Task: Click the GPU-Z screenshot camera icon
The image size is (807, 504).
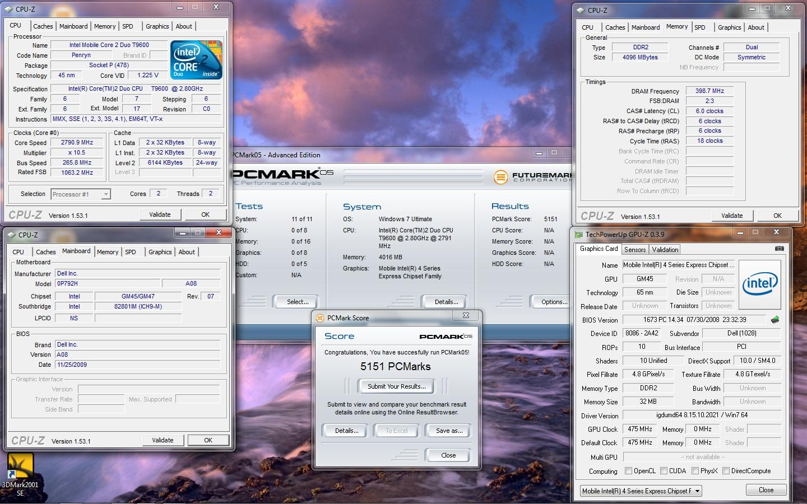Action: click(779, 249)
